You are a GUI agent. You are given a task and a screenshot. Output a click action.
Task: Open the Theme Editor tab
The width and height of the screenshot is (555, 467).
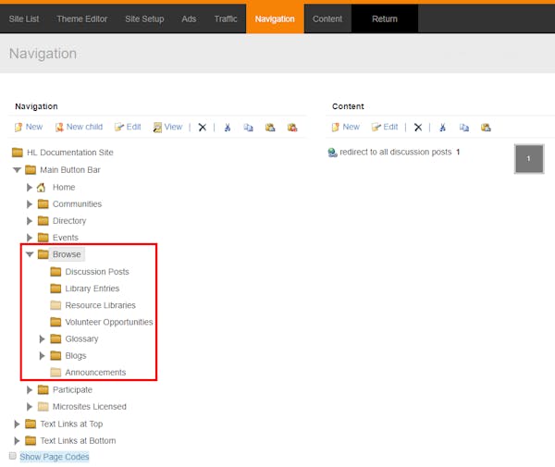[82, 18]
